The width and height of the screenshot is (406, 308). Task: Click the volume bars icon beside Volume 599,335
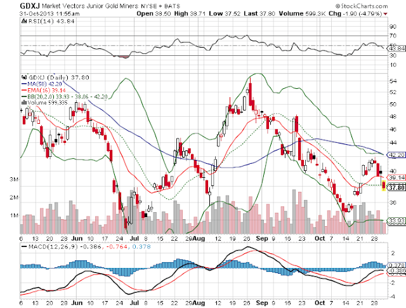24,102
